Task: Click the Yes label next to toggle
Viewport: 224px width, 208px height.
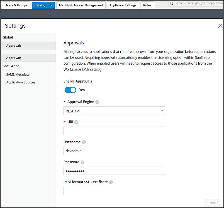Action: point(82,90)
